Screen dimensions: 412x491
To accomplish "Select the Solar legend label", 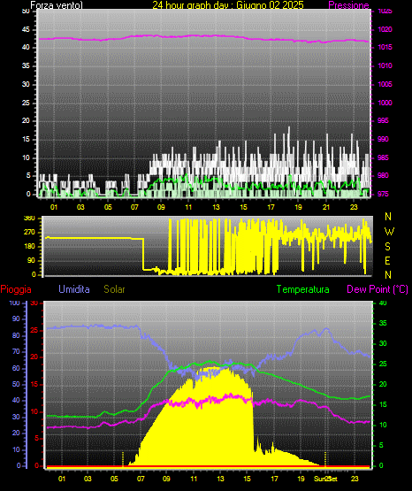I will (x=115, y=289).
